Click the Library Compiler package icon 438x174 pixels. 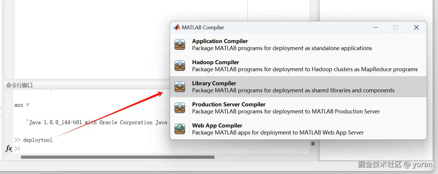click(x=180, y=87)
